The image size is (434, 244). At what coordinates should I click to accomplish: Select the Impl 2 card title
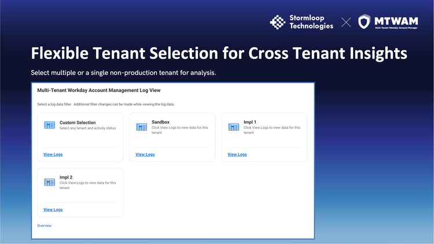pyautogui.click(x=66, y=177)
